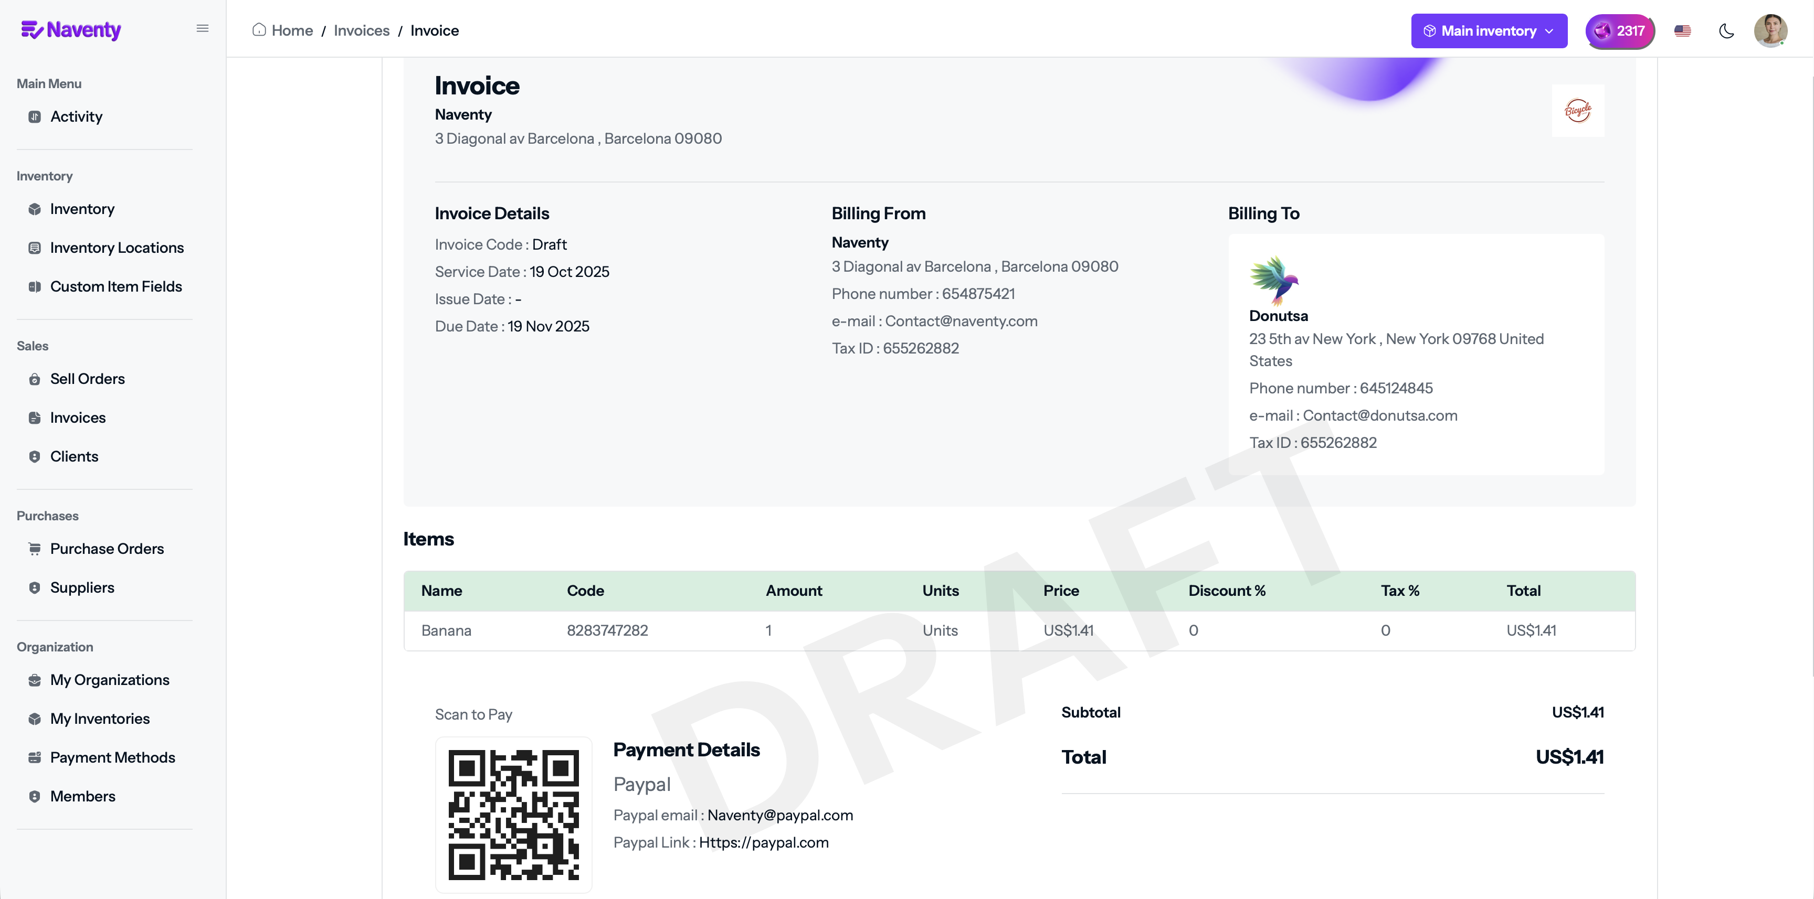Screen dimensions: 1814x899
Task: Open Activity in the sidebar
Action: click(x=76, y=117)
